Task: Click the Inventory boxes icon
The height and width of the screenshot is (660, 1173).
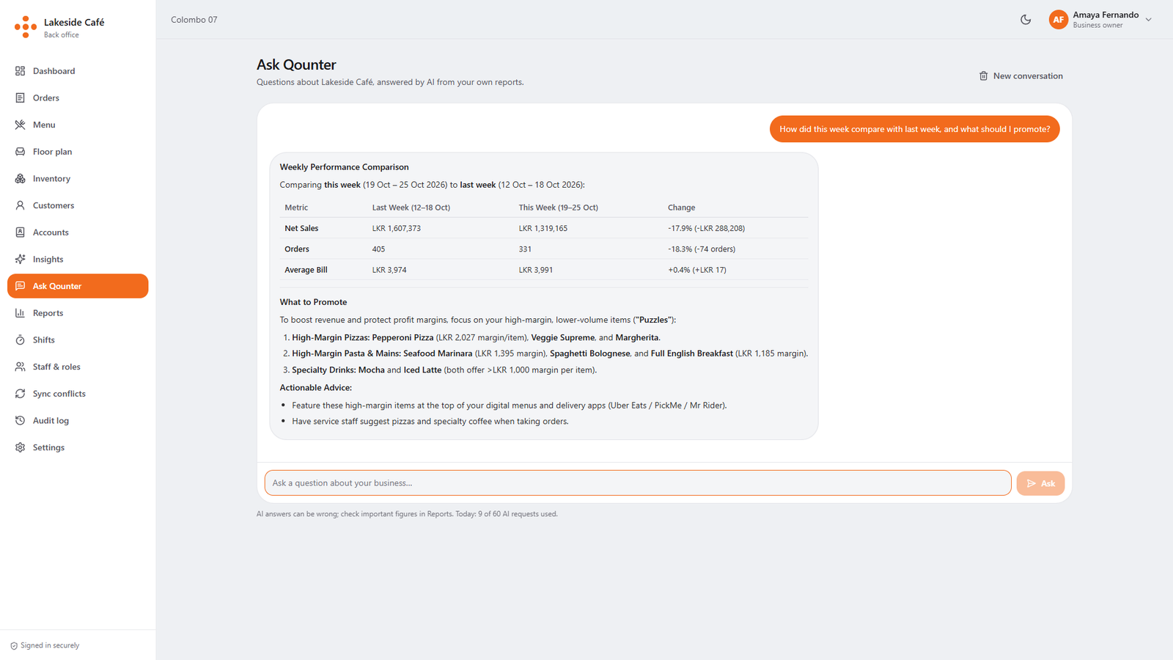Action: 20,179
